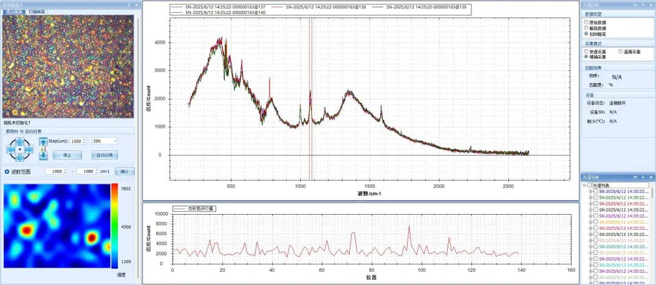
Task: Click the Step(um) input showing 1000
Action: coord(77,141)
